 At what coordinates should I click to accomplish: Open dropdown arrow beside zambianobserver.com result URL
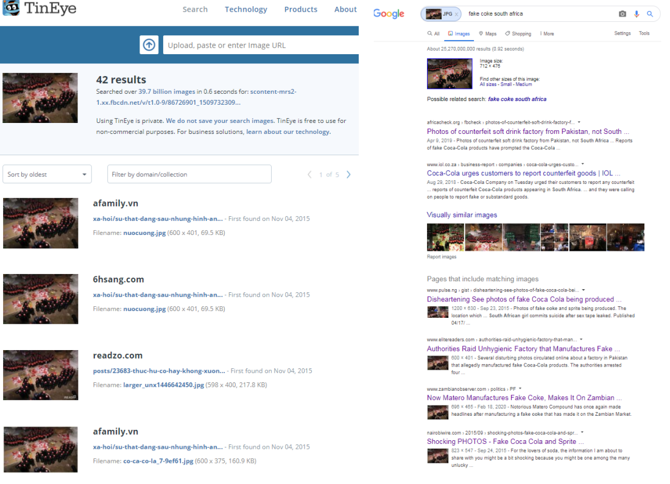click(x=520, y=389)
